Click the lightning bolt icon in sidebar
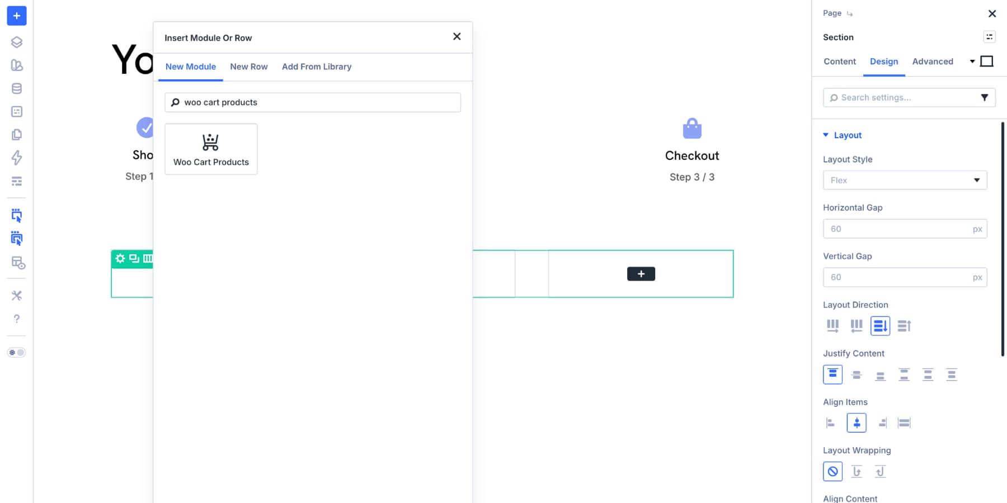Image resolution: width=1007 pixels, height=503 pixels. tap(17, 158)
